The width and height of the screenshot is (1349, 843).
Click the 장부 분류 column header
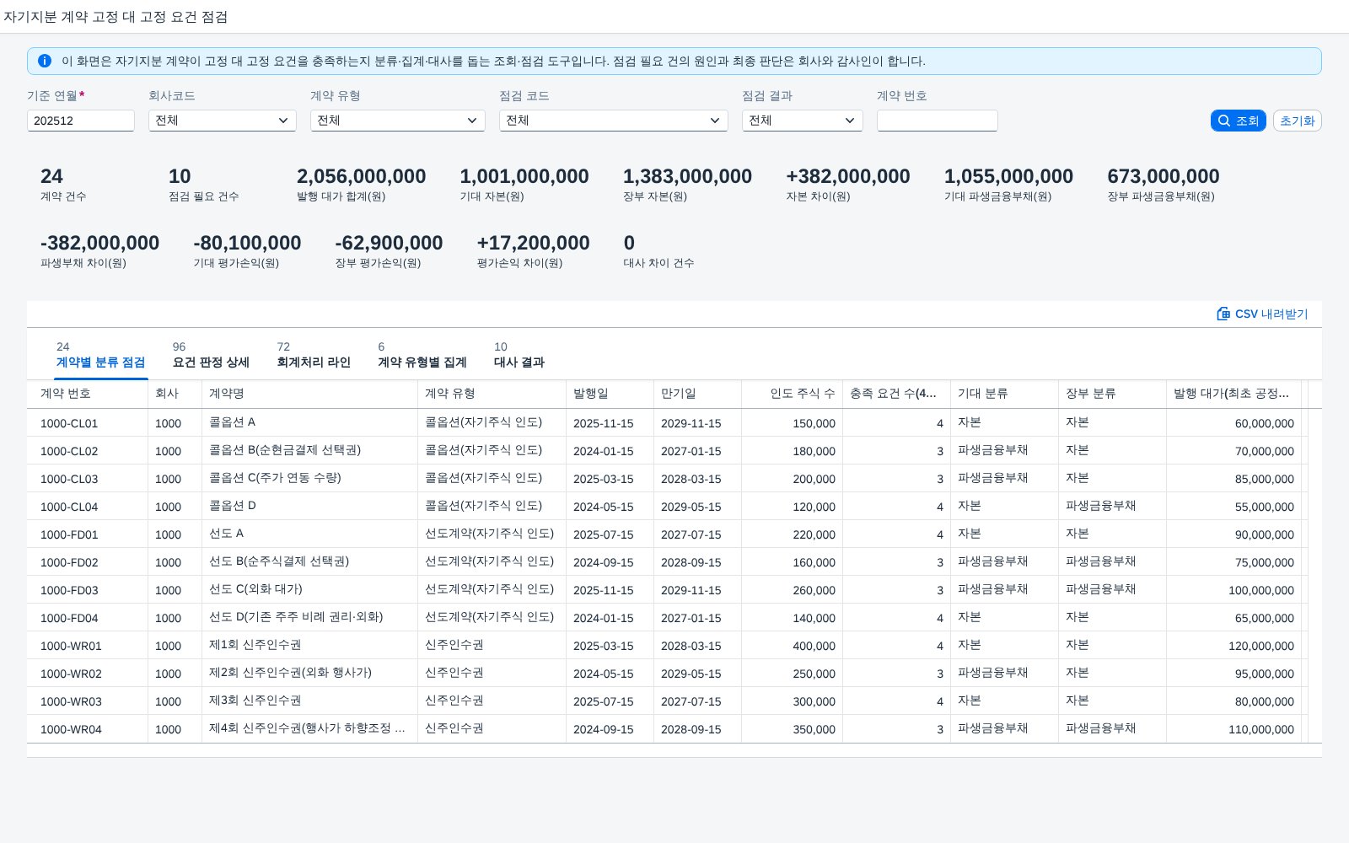click(x=1113, y=394)
